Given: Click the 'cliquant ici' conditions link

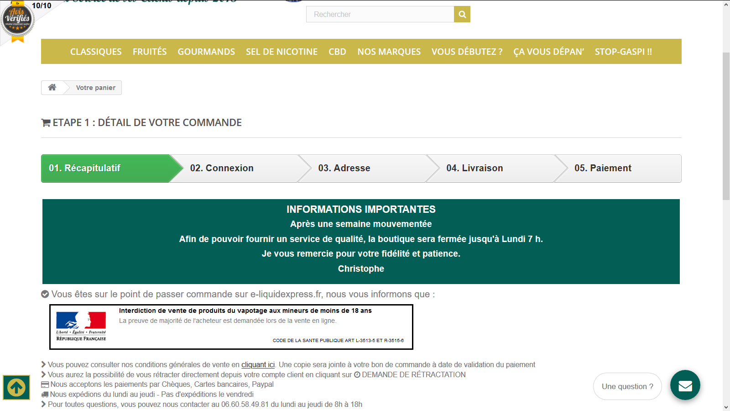Looking at the screenshot, I should [258, 365].
